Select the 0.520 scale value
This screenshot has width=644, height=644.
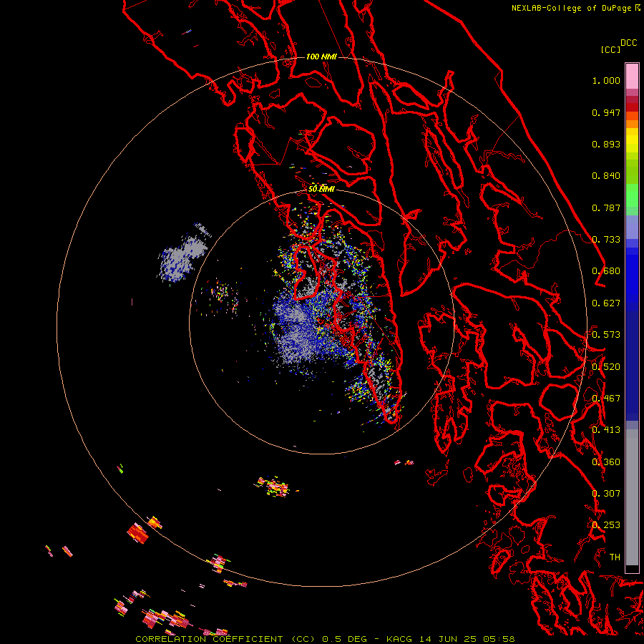coord(606,367)
